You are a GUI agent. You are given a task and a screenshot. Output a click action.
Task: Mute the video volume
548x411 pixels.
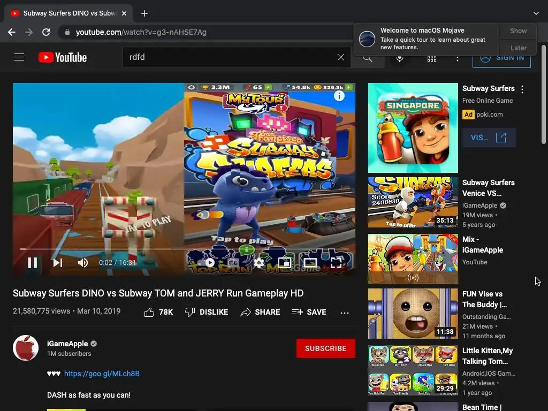[x=83, y=262]
